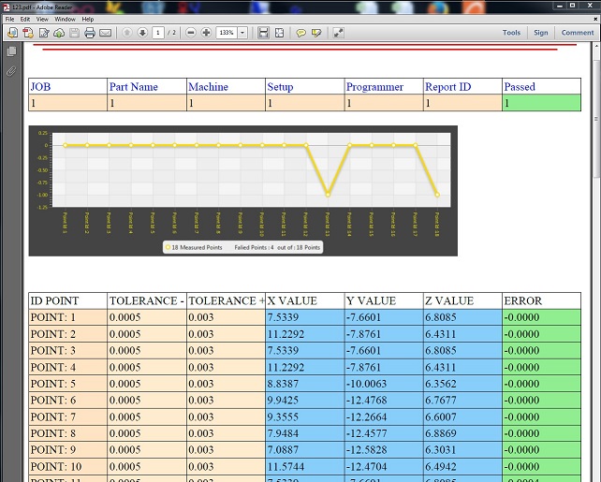
Task: Click the 133% zoom value field
Action: pyautogui.click(x=227, y=33)
